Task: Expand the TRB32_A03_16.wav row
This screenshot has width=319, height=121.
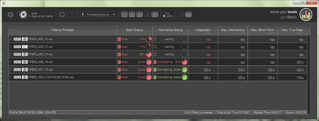Action: [11, 47]
